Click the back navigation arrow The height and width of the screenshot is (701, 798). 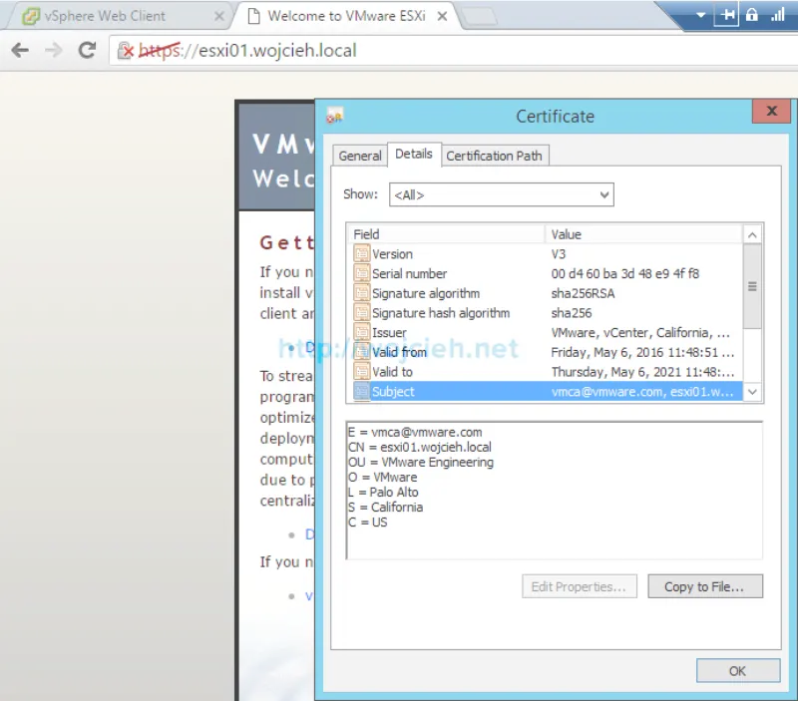(x=21, y=49)
